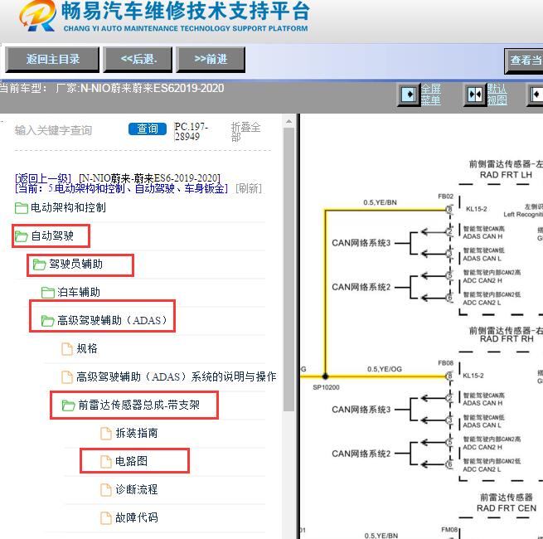Click the RAD FRT CEN module label
Screen dimensions: 543x539
click(507, 508)
